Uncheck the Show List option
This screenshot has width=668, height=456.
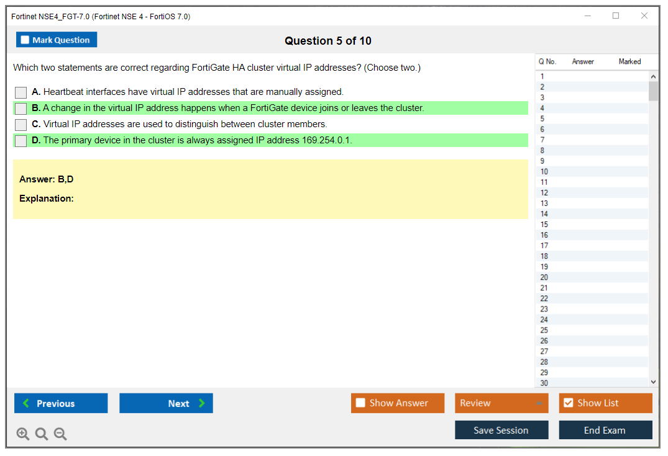click(568, 403)
